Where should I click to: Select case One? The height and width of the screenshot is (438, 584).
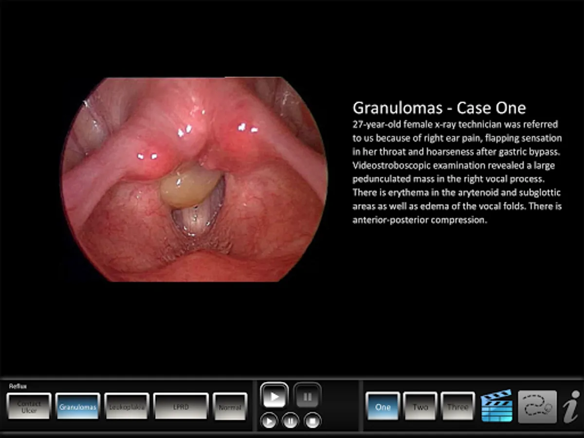click(x=383, y=406)
